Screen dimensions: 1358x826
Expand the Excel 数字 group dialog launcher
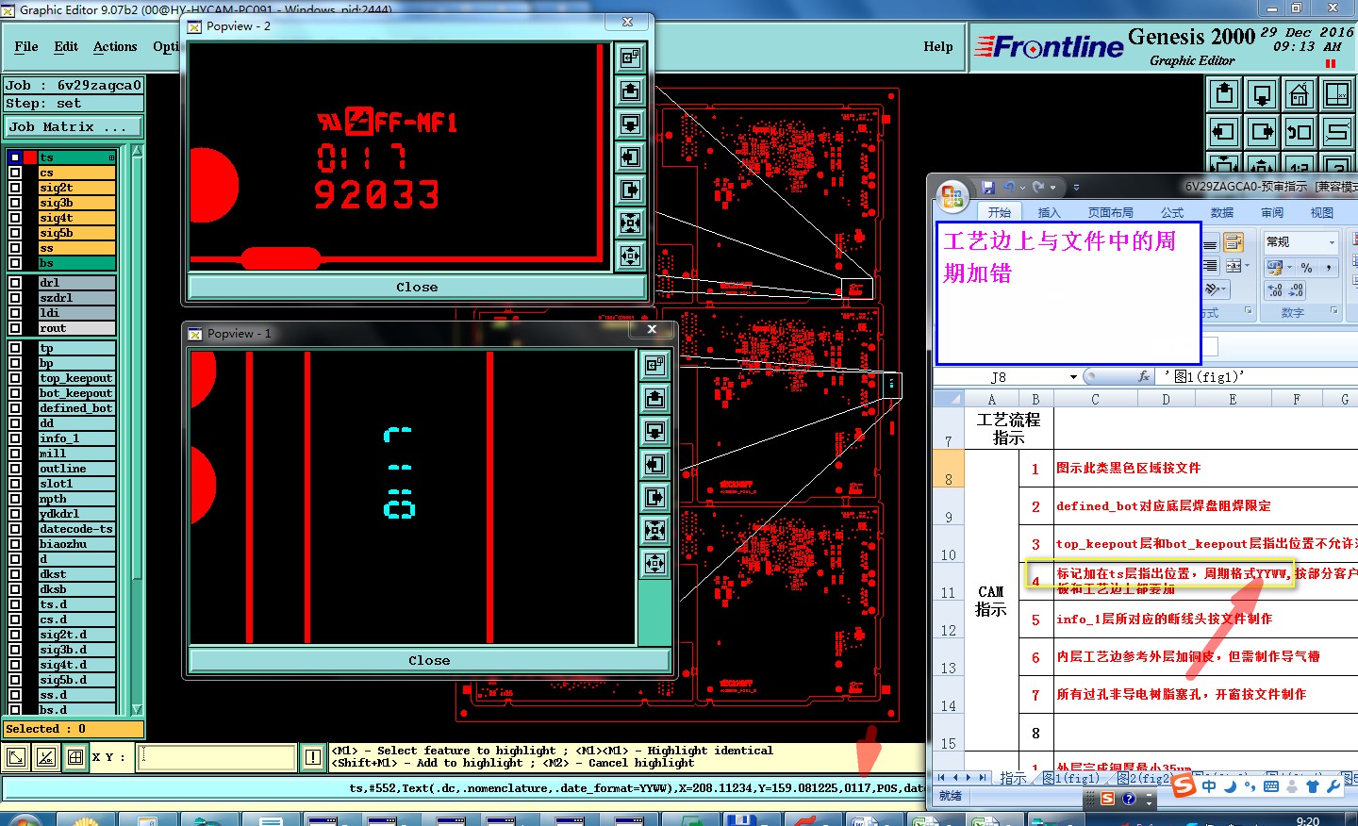1333,310
